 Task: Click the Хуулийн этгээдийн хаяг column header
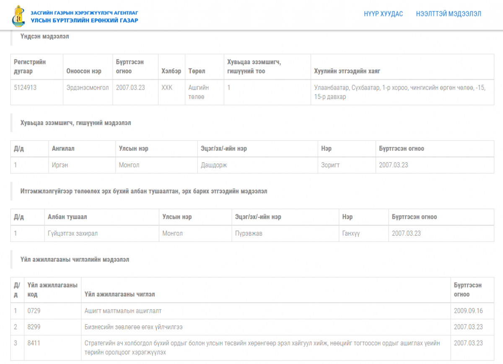click(x=347, y=71)
